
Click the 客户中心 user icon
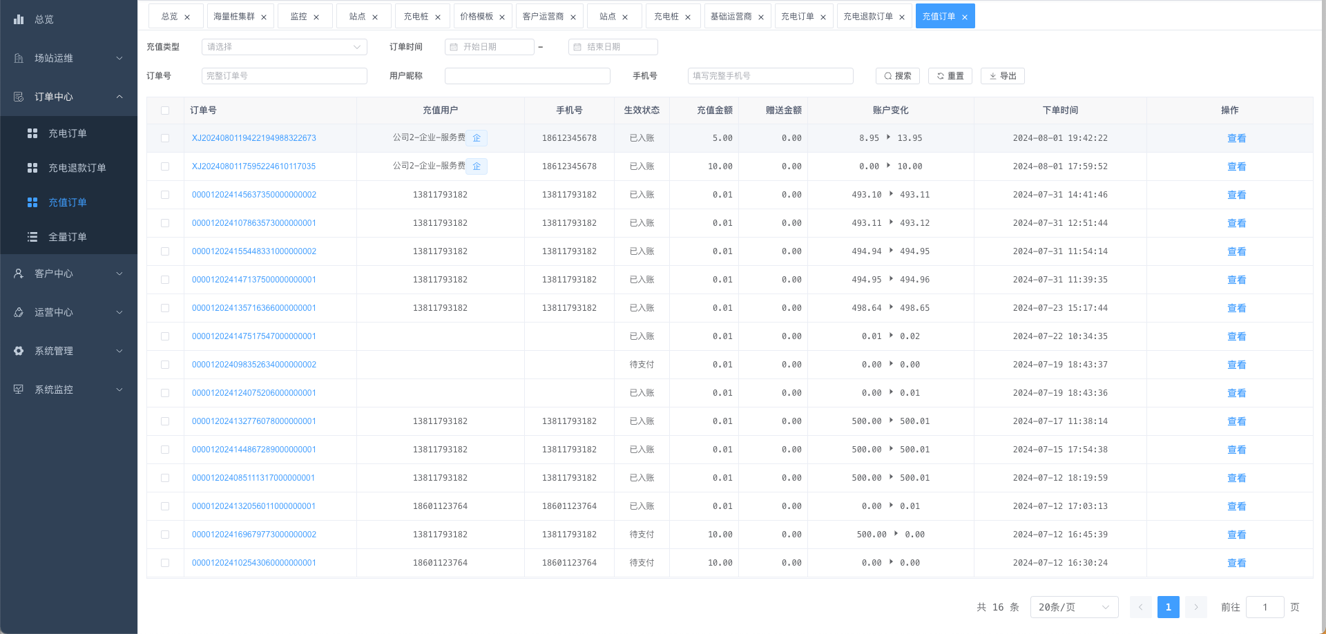[x=19, y=273]
